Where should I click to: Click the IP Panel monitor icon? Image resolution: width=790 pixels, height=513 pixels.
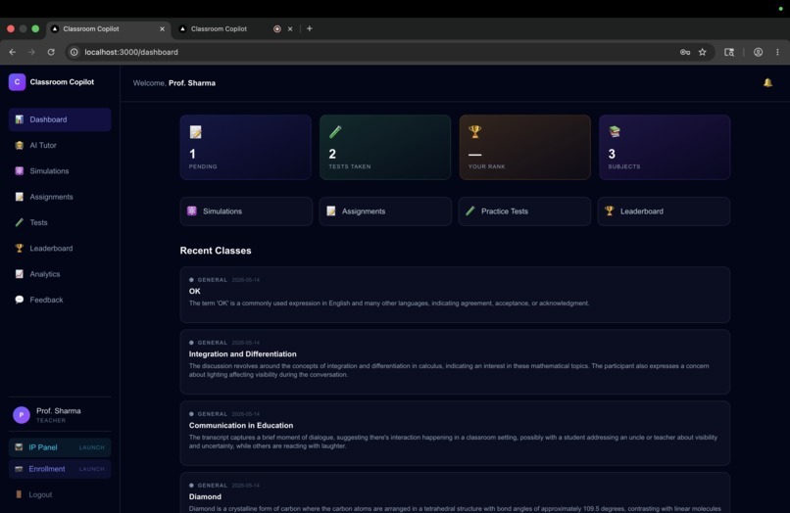19,447
